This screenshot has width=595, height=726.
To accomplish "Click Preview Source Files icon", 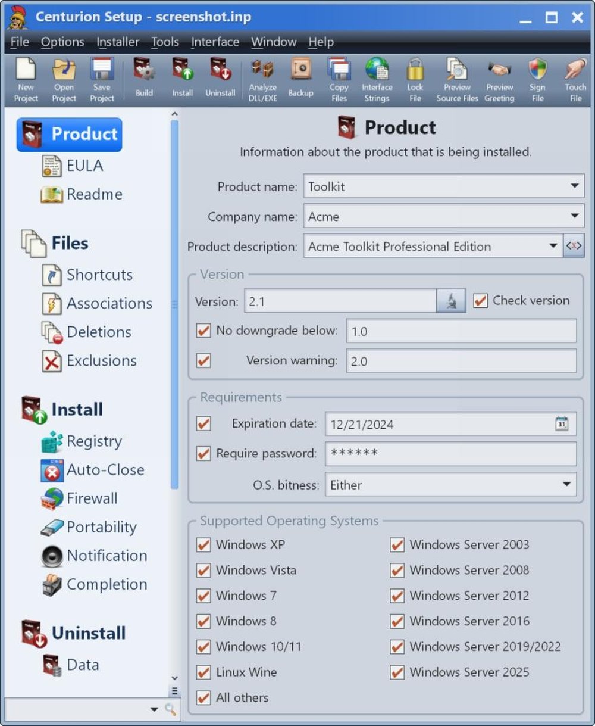I will (457, 80).
